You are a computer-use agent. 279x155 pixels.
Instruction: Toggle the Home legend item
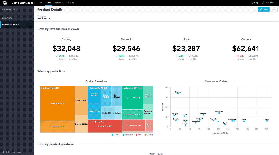click(x=139, y=135)
